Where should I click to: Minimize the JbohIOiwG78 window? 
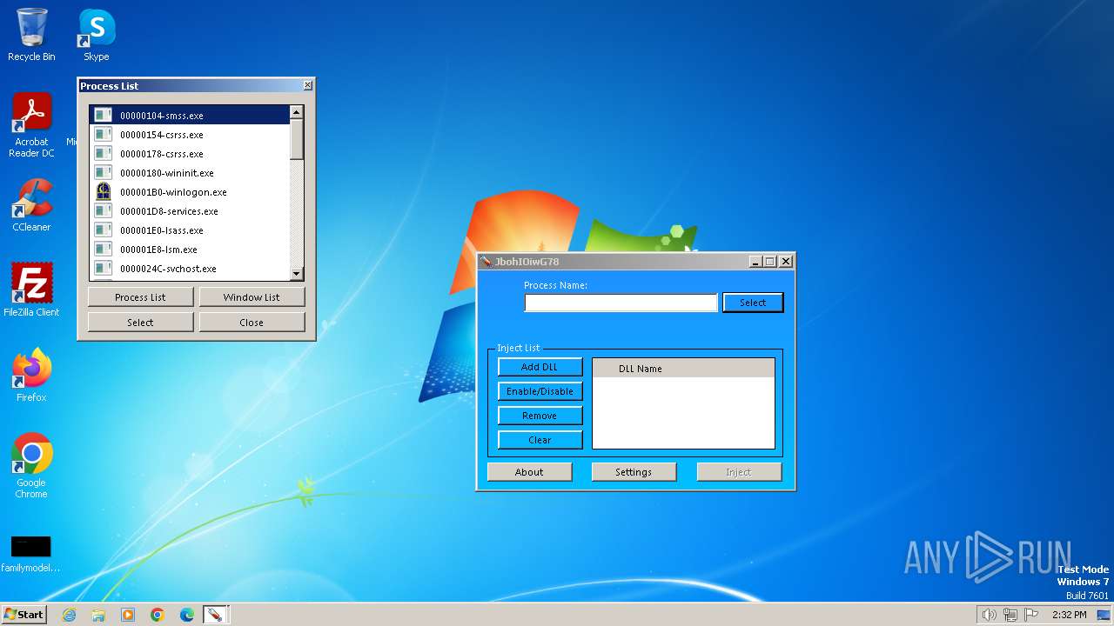pos(755,262)
